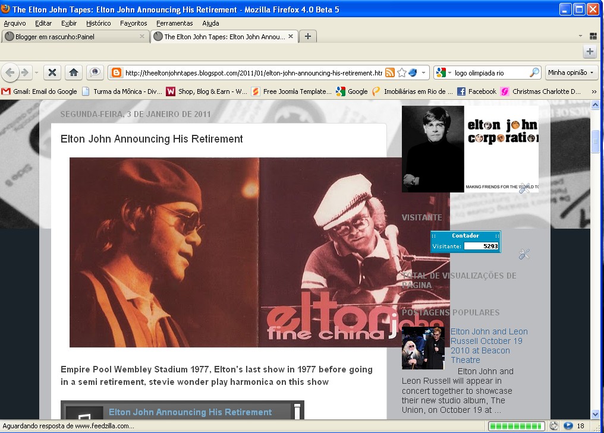The height and width of the screenshot is (433, 604).
Task: Open the Home page button
Action: [x=74, y=72]
